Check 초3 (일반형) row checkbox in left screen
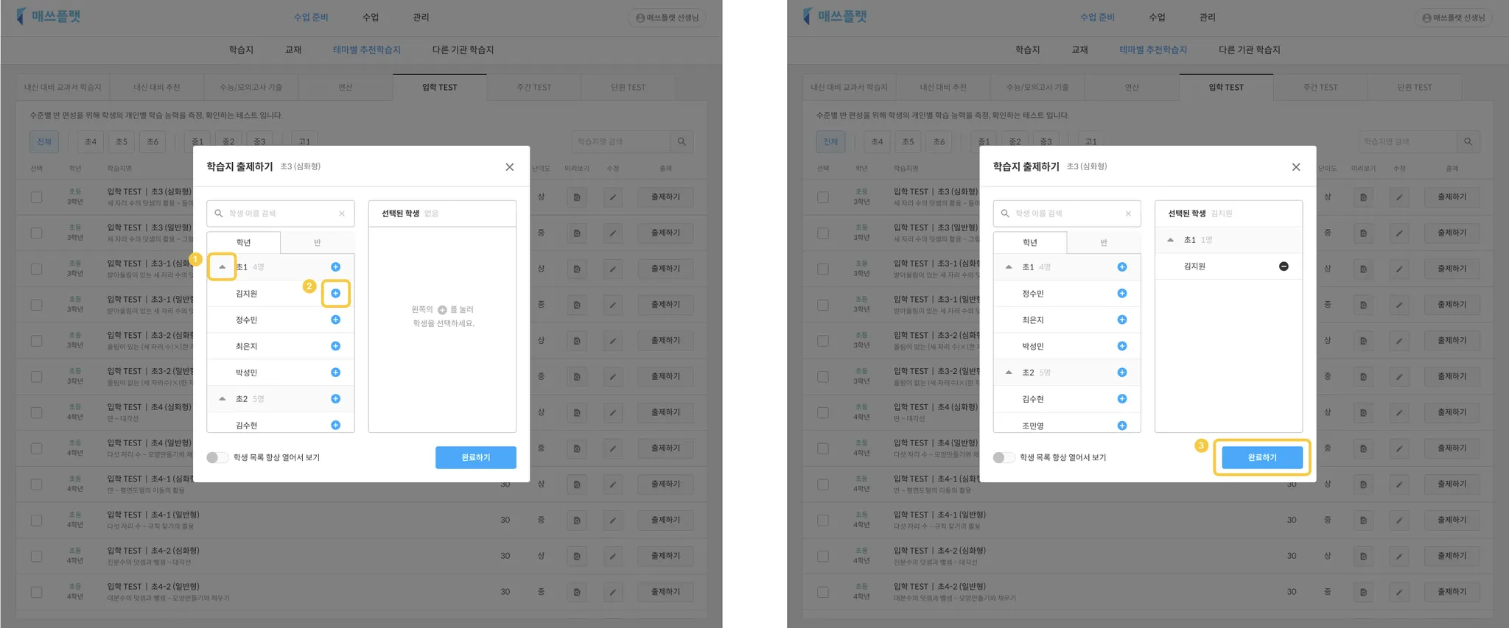Image resolution: width=1509 pixels, height=628 pixels. pyautogui.click(x=36, y=233)
